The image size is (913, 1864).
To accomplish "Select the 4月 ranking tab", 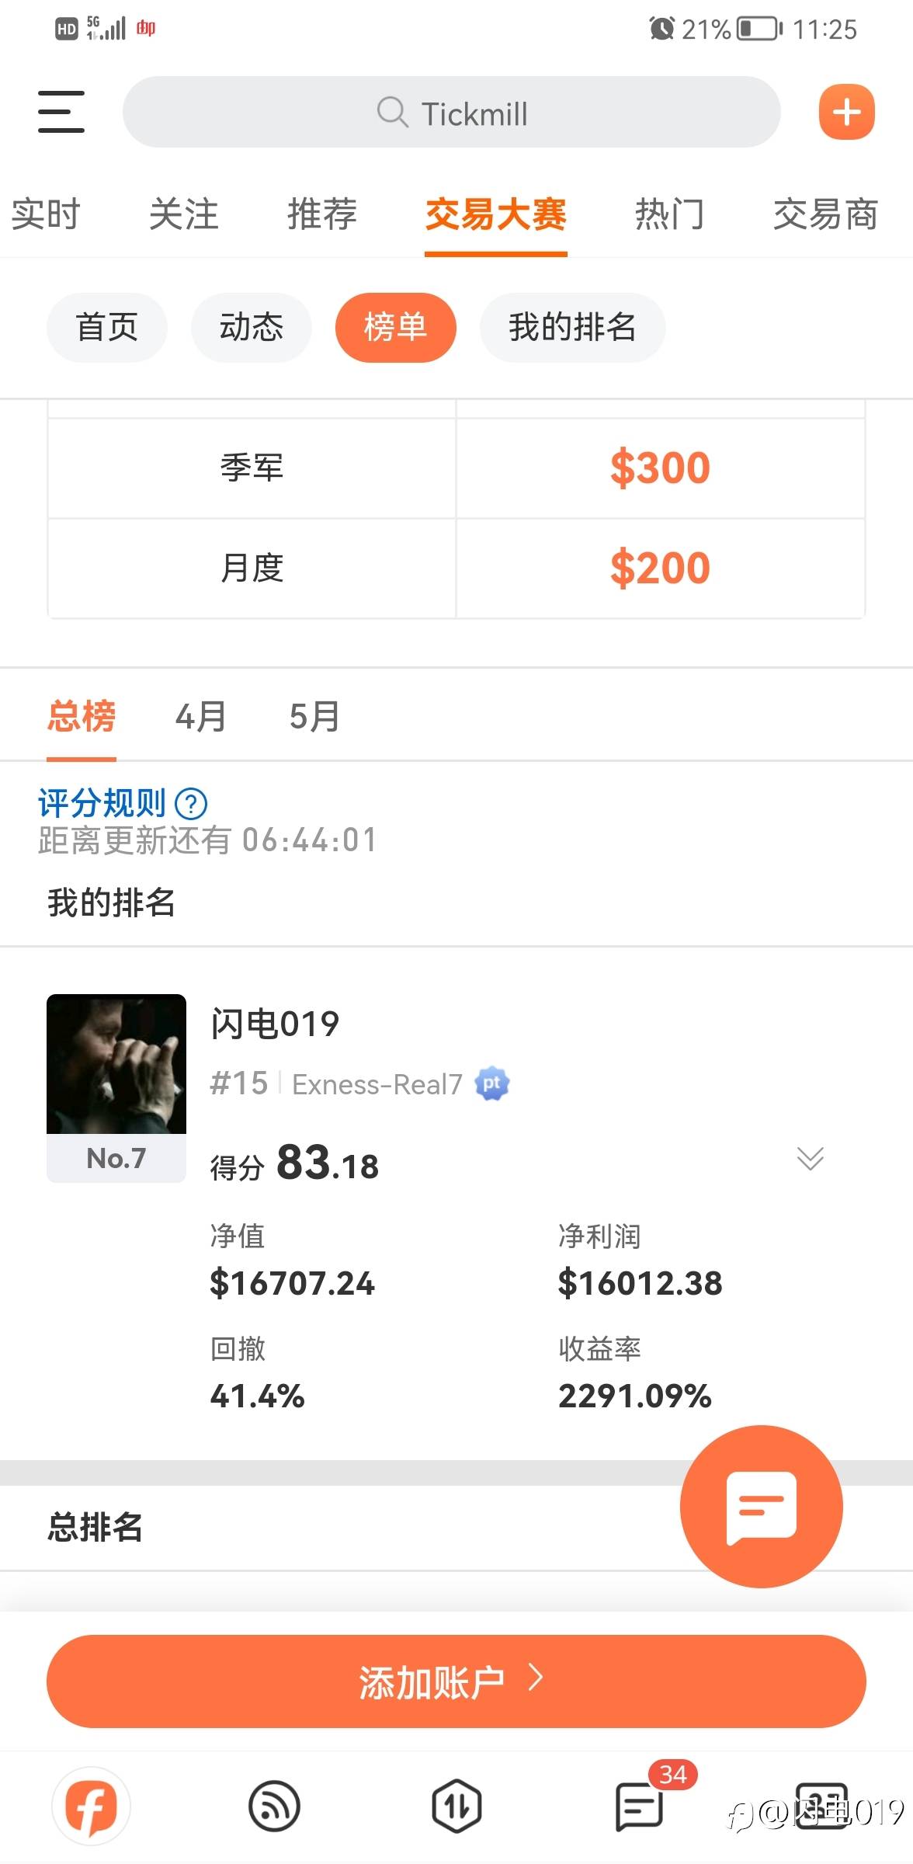I will [x=201, y=716].
